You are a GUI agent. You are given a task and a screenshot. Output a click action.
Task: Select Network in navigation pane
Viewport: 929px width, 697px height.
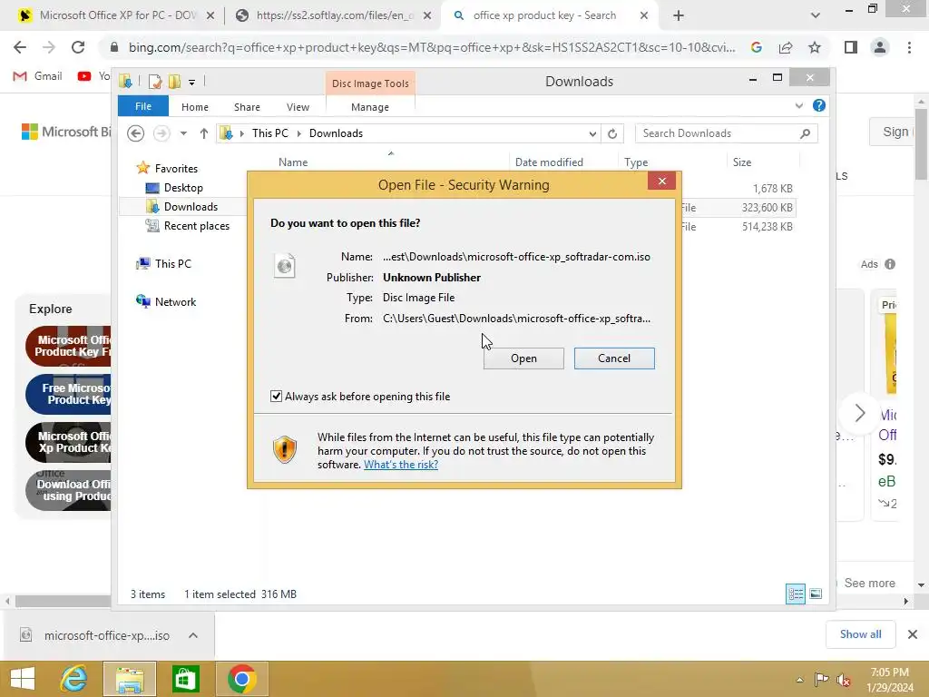(x=175, y=301)
